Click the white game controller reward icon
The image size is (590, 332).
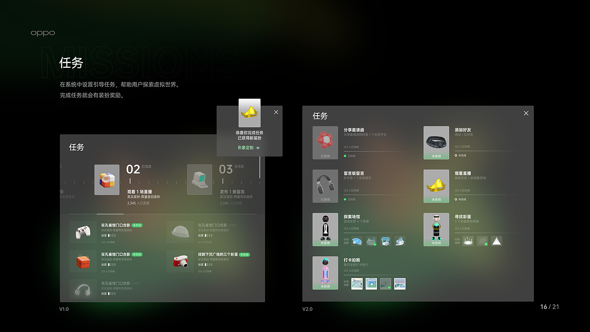coord(83,231)
